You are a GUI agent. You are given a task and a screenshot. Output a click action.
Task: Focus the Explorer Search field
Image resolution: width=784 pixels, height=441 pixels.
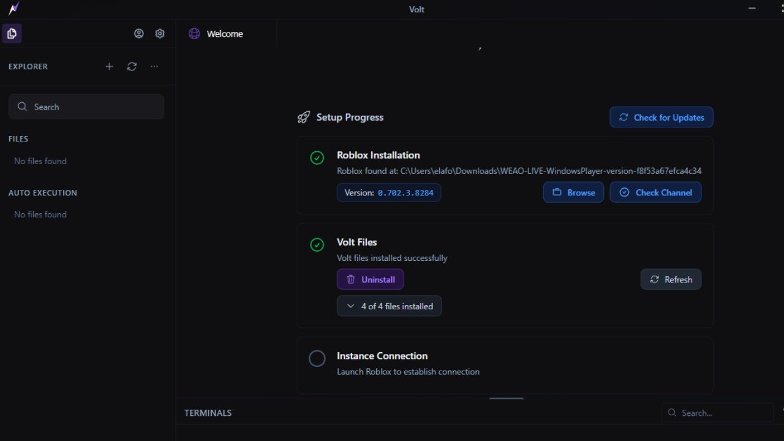[x=86, y=107]
